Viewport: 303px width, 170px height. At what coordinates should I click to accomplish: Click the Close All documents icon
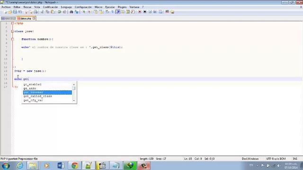(x=30, y=12)
